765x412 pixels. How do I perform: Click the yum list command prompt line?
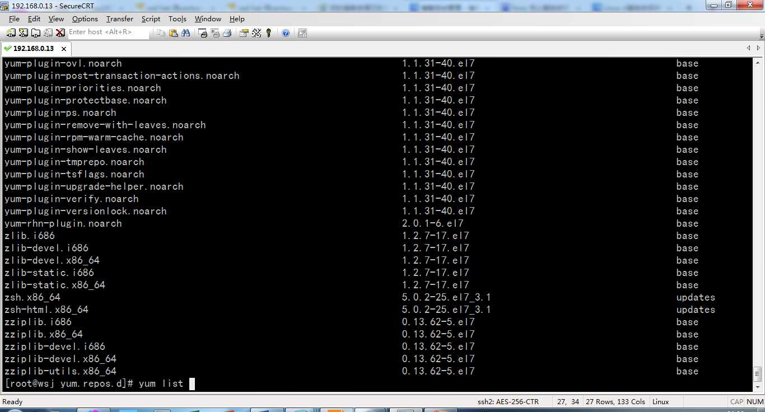(x=99, y=383)
